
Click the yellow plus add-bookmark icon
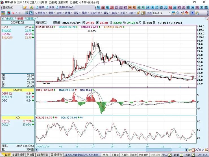31,7
